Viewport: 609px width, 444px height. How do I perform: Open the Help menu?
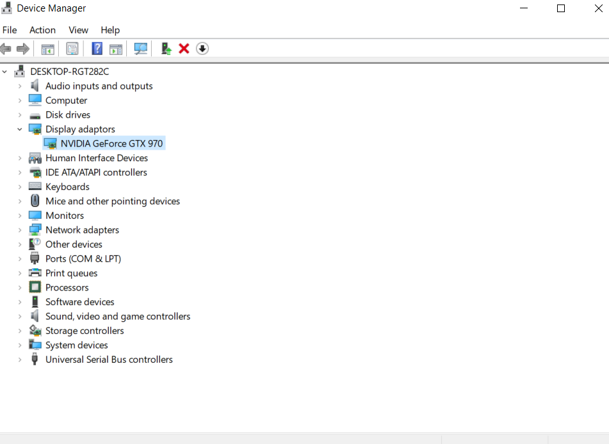[x=110, y=30]
